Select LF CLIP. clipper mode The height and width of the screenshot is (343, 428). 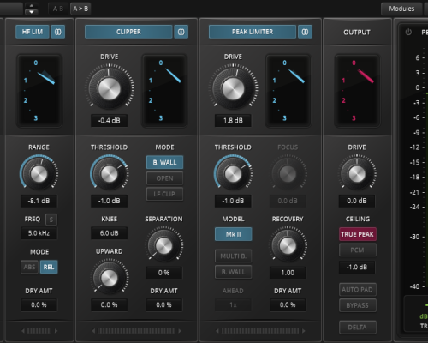(164, 194)
